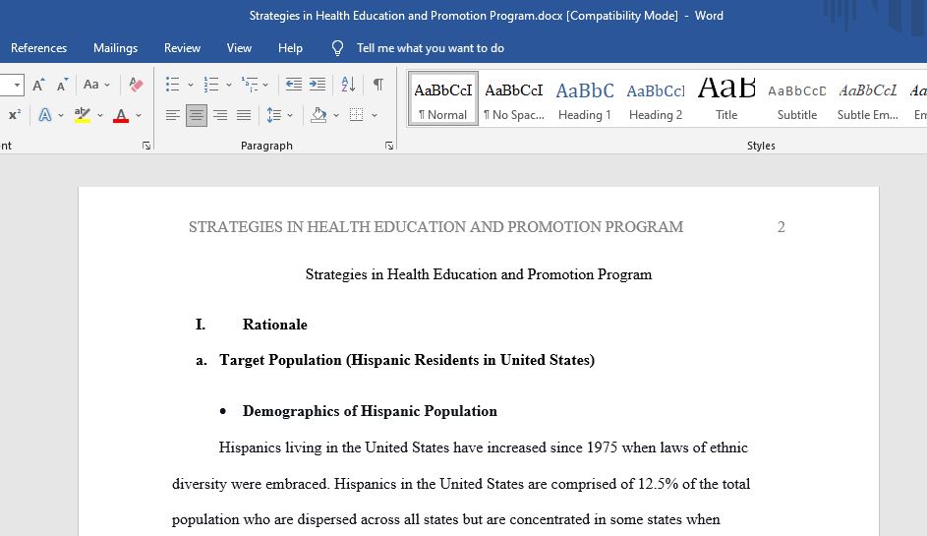Toggle superscript formatting

[15, 115]
